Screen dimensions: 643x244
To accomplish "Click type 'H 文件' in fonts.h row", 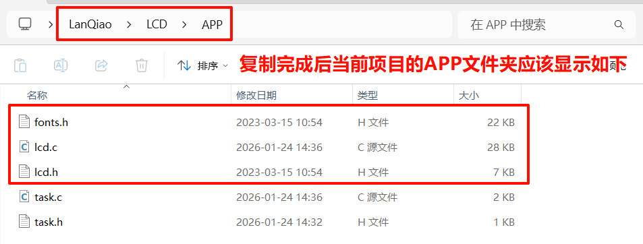I will click(x=373, y=123).
